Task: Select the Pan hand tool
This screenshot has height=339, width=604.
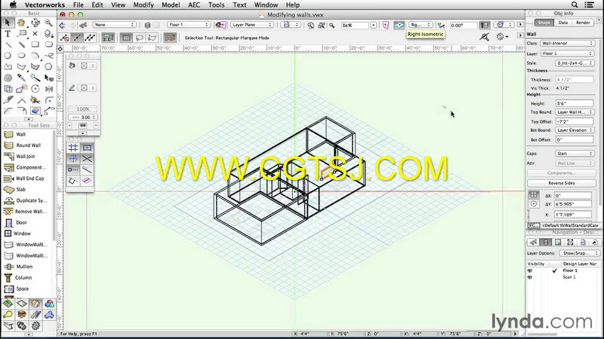Action: (21, 23)
